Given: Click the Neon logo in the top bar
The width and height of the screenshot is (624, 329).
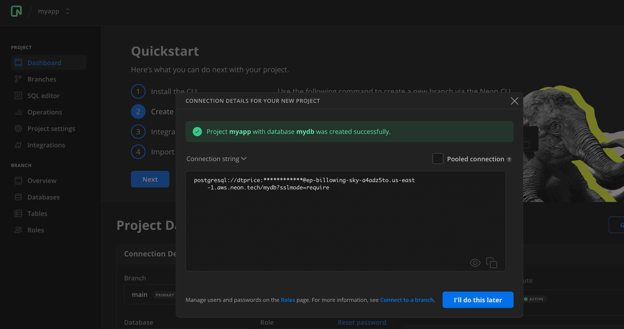Looking at the screenshot, I should point(16,11).
